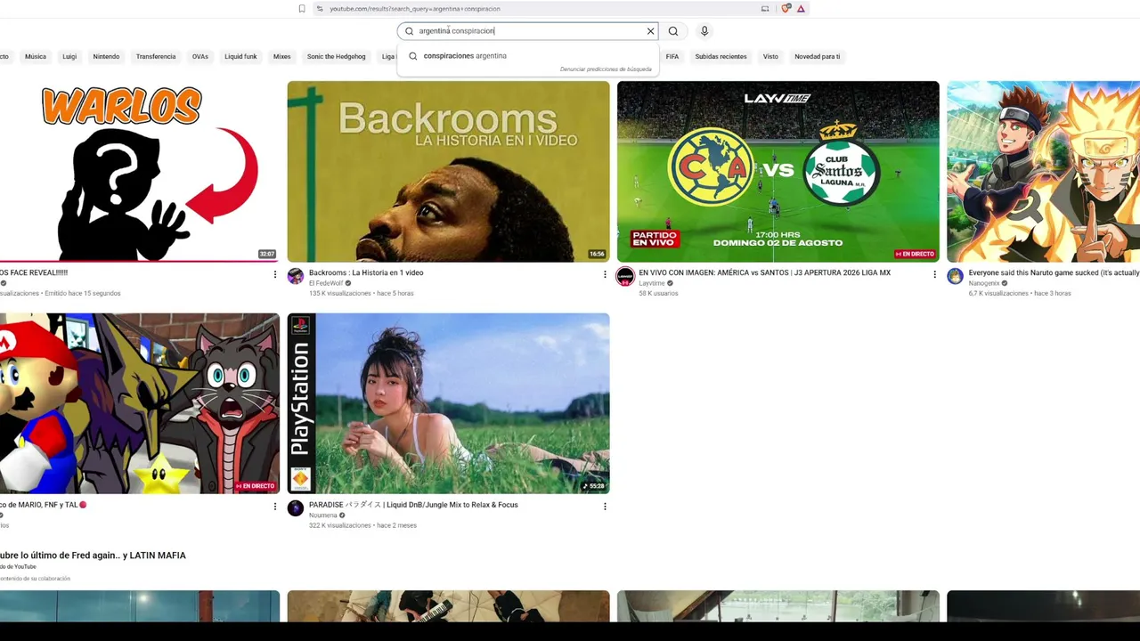Open the Backrooms video thumbnail
1140x641 pixels.
pyautogui.click(x=448, y=172)
